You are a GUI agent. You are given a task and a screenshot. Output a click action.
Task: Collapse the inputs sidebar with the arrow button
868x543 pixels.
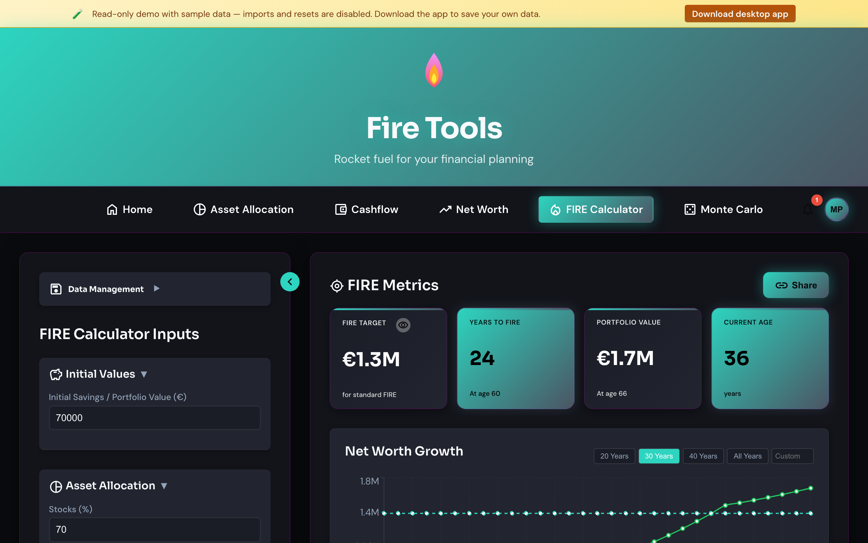(x=290, y=282)
